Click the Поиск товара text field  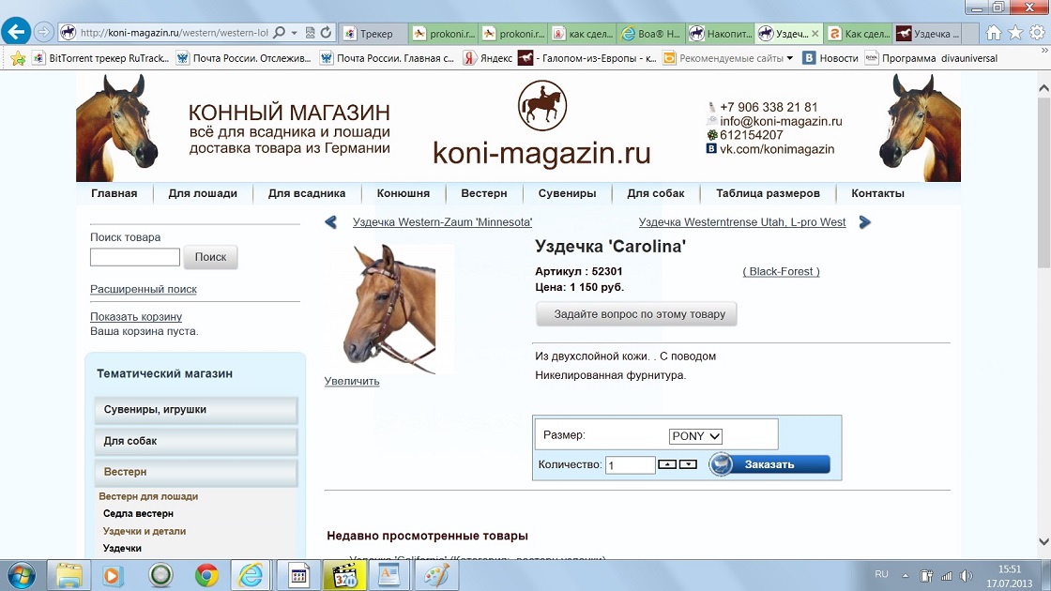(134, 257)
